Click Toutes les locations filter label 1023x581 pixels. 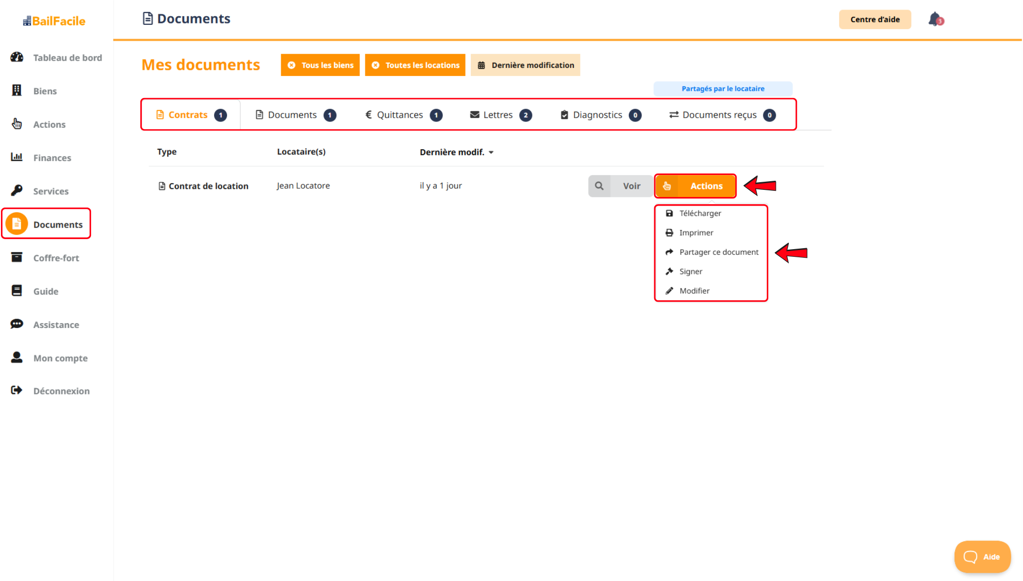click(422, 65)
